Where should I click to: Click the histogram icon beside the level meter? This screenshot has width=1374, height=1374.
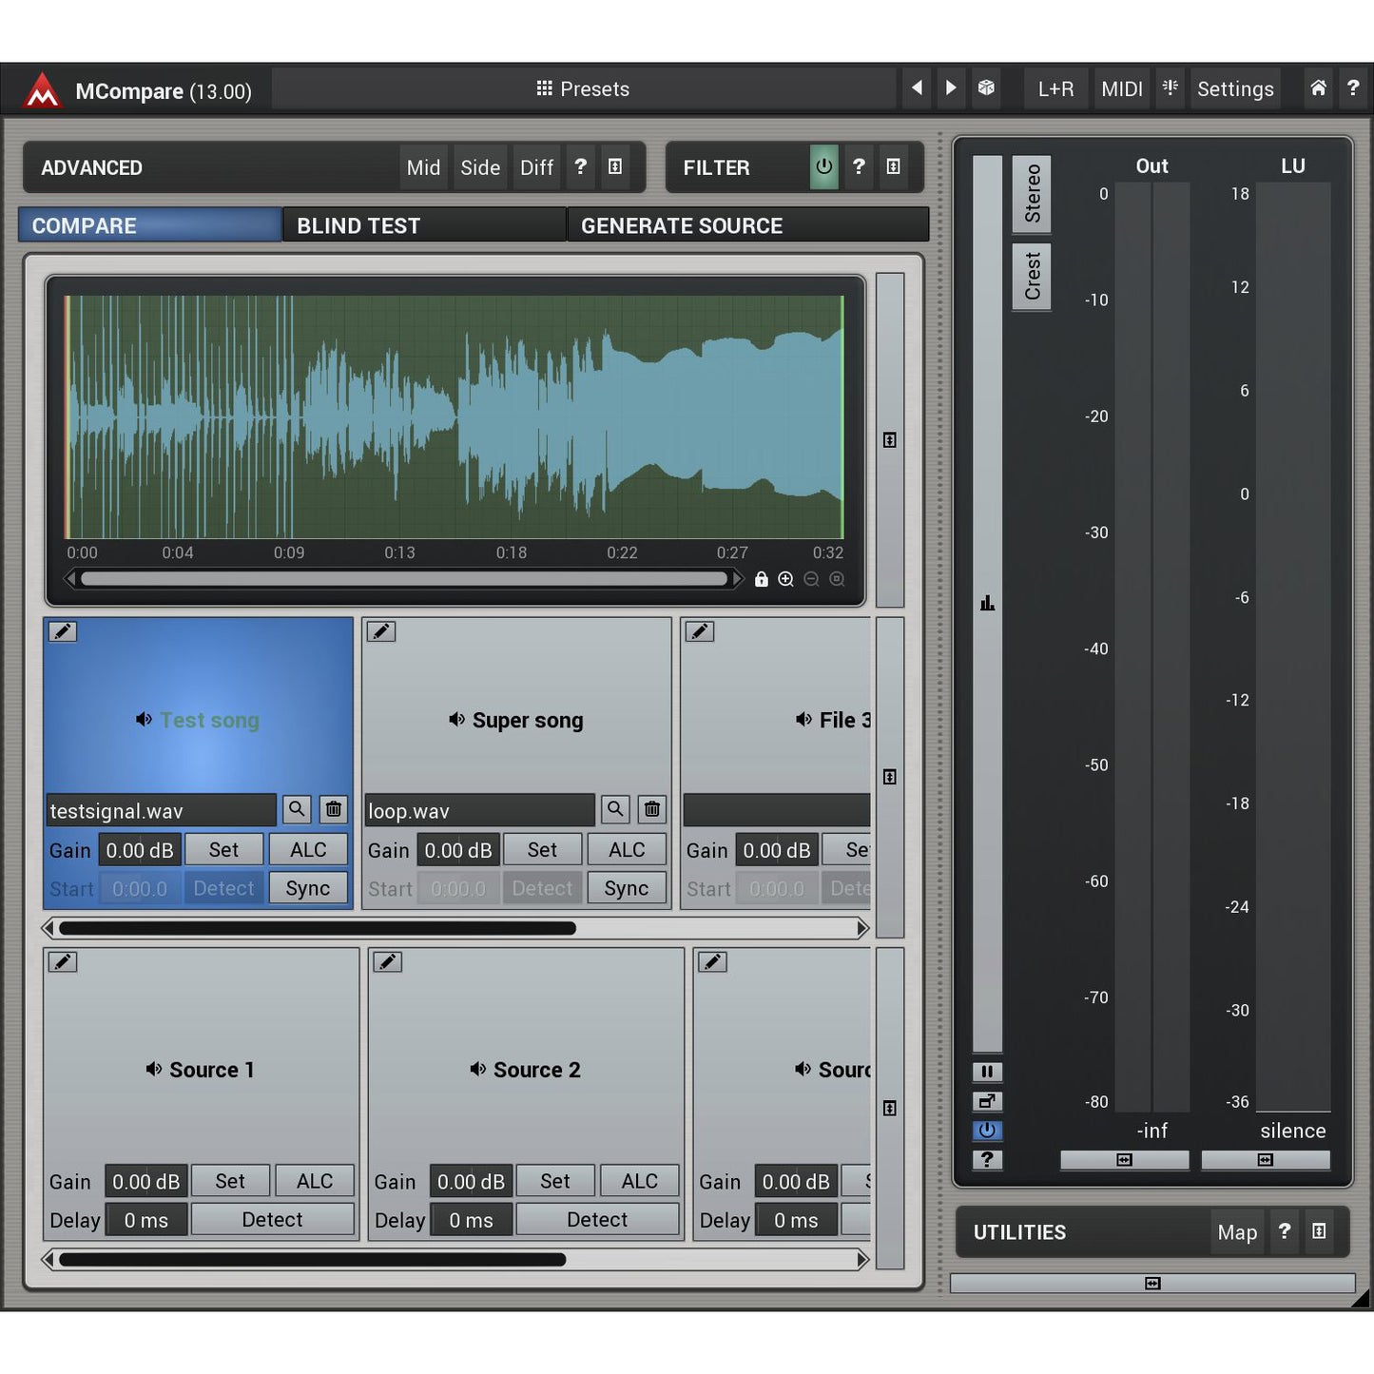click(x=987, y=603)
